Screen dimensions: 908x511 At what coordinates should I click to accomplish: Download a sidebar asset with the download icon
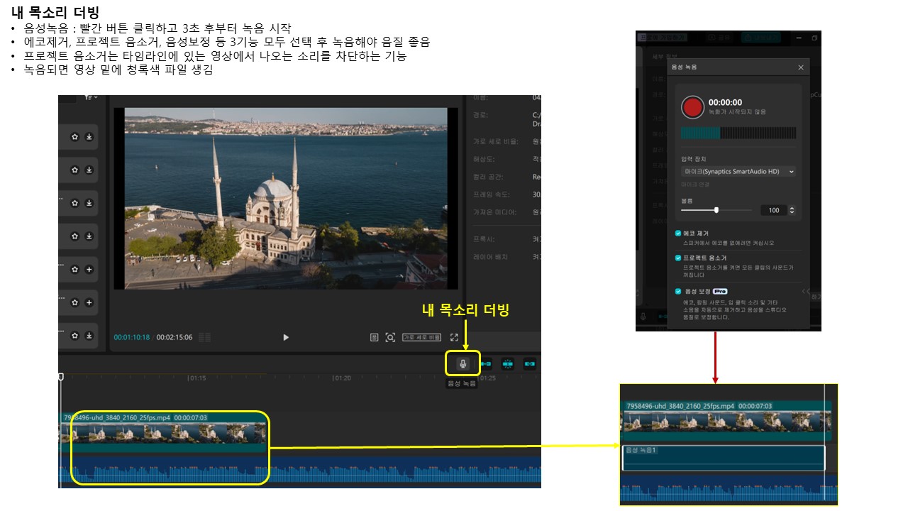click(x=90, y=137)
